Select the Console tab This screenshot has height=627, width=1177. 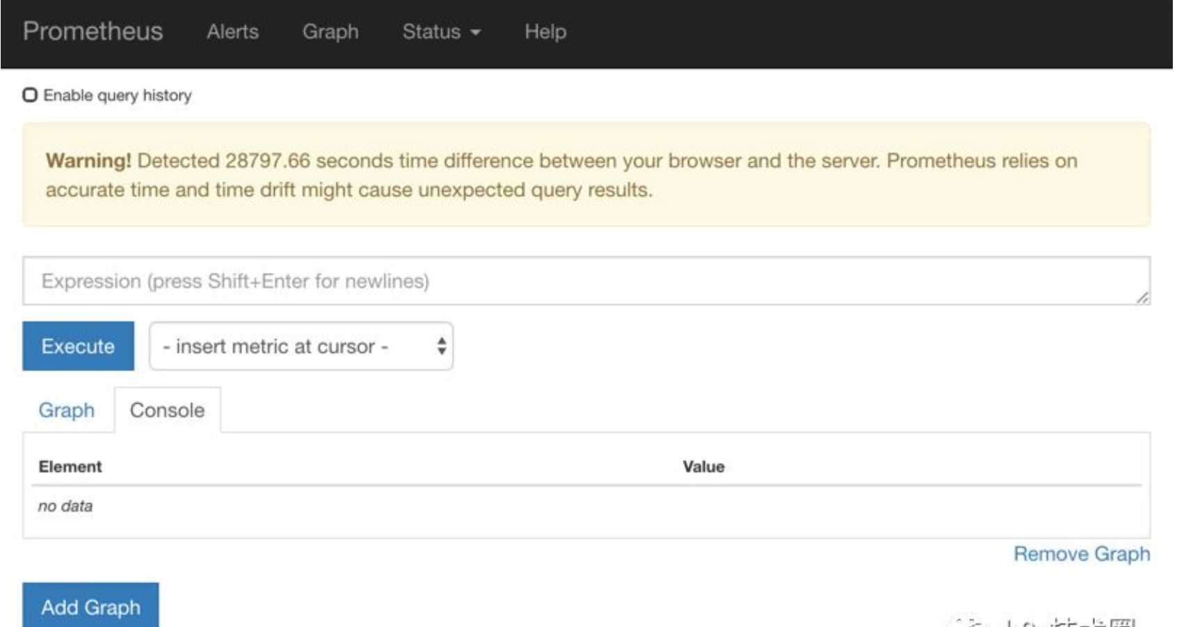pyautogui.click(x=168, y=410)
